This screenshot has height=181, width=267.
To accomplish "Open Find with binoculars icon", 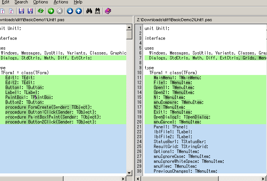I will [89, 11].
